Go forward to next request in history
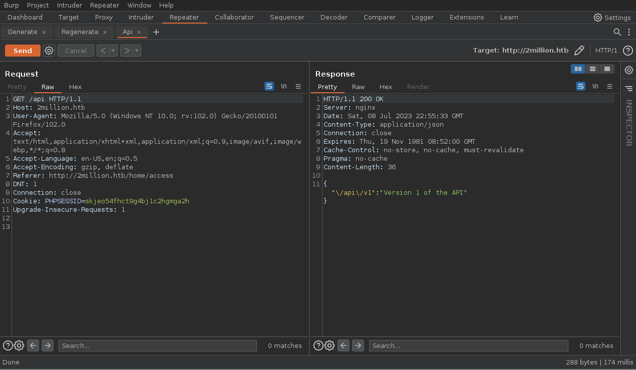Screen dimensions: 636x370 (127, 51)
